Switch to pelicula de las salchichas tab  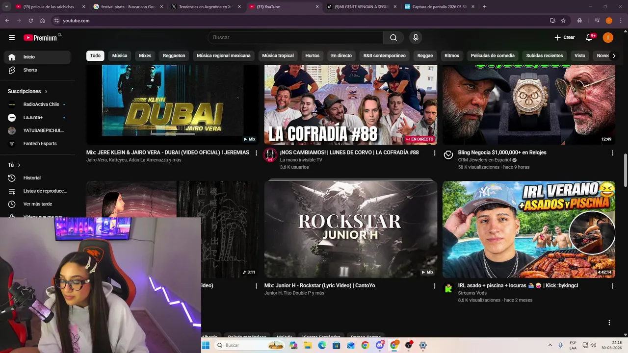pyautogui.click(x=50, y=7)
